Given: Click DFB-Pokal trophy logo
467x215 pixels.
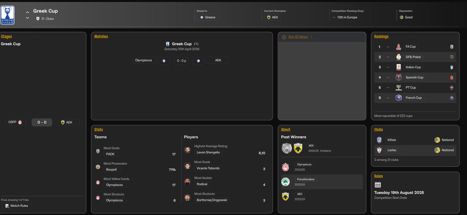Looking at the screenshot, I should pyautogui.click(x=399, y=57).
